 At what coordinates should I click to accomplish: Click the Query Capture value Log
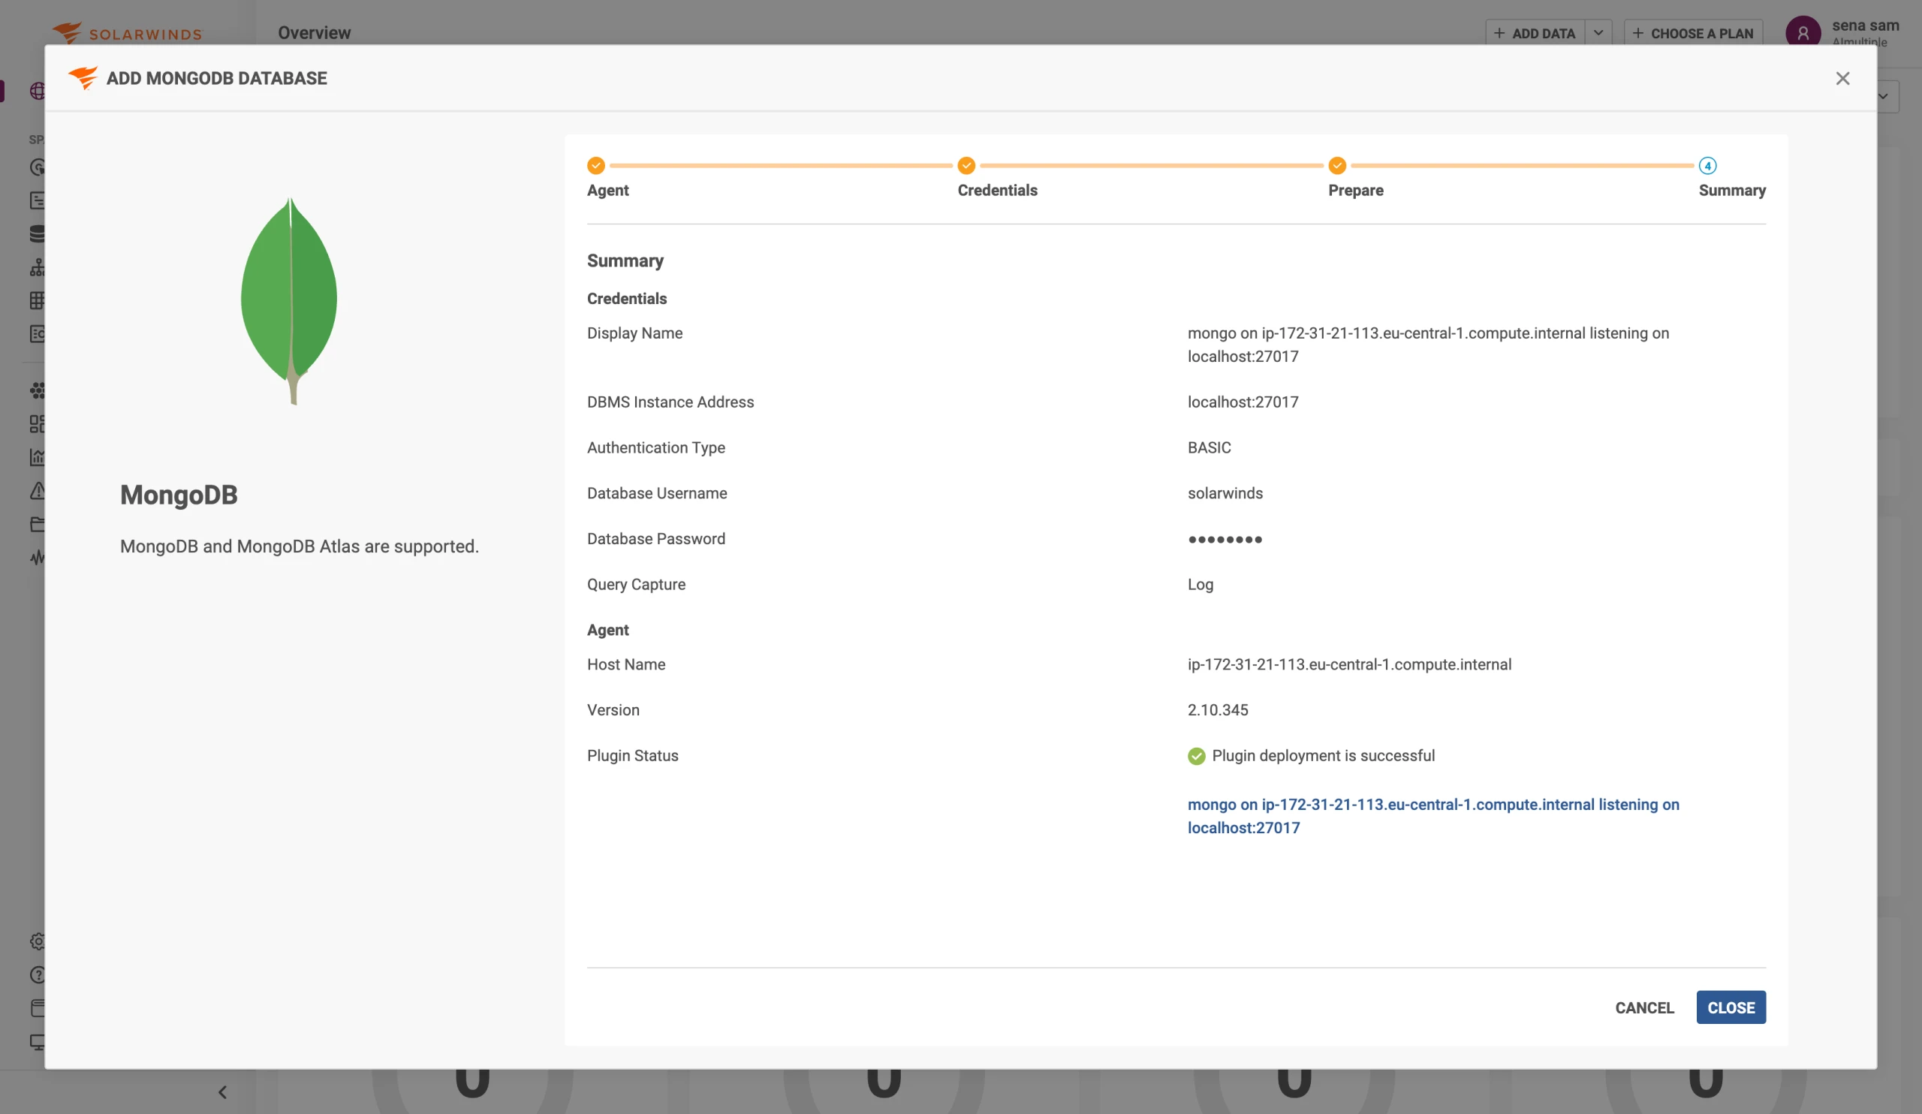pyautogui.click(x=1200, y=585)
